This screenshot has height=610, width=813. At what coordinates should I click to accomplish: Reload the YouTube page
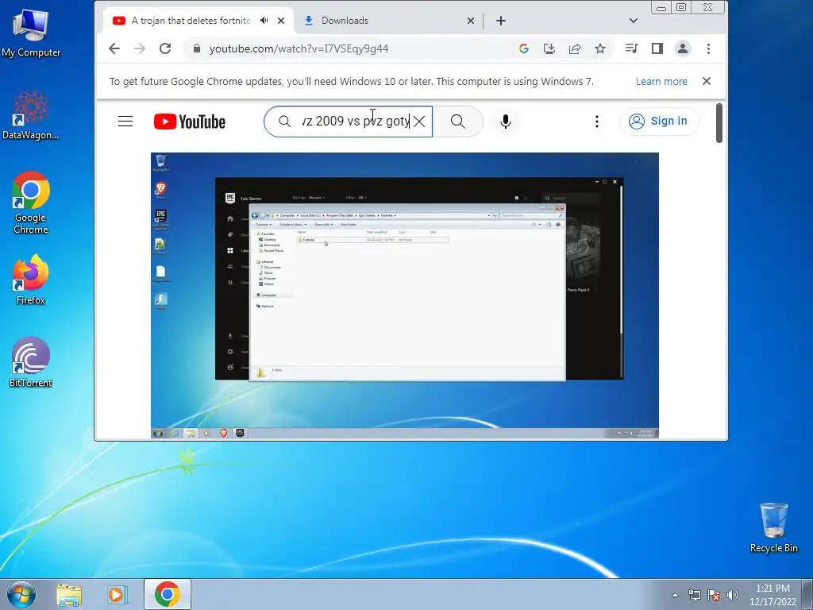click(x=165, y=48)
